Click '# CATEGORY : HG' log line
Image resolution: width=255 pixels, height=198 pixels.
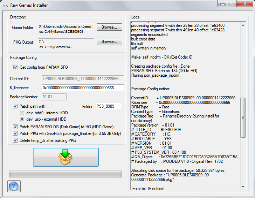151,134
